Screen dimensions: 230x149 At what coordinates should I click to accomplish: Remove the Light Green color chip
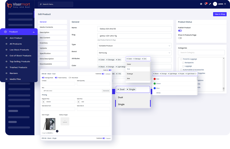186,74
